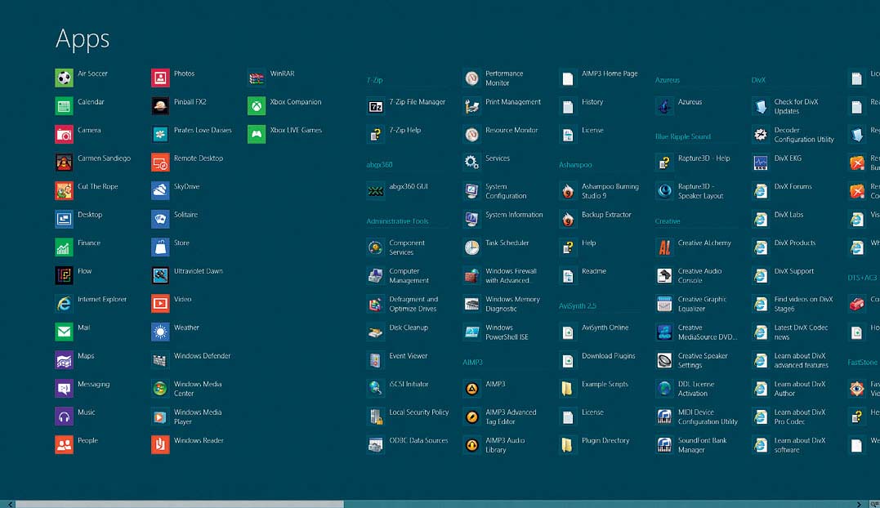Launch the Windows Media Center icon
This screenshot has height=508, width=880.
click(160, 388)
